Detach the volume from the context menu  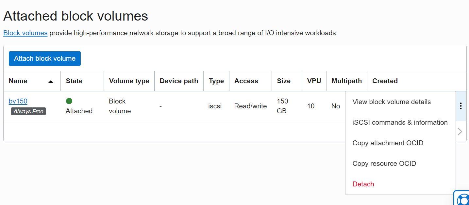(363, 184)
